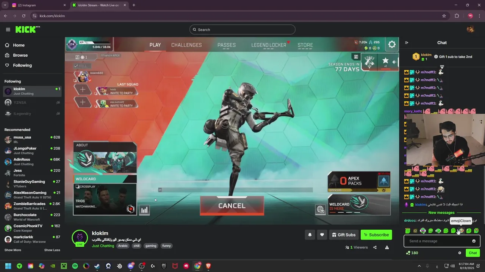This screenshot has width=485, height=272.
Task: Open Discord from taskbar
Action: pos(131,266)
